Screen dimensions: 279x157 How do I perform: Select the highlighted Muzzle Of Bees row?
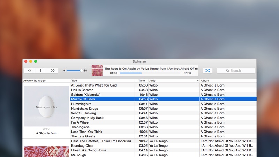click(163, 99)
